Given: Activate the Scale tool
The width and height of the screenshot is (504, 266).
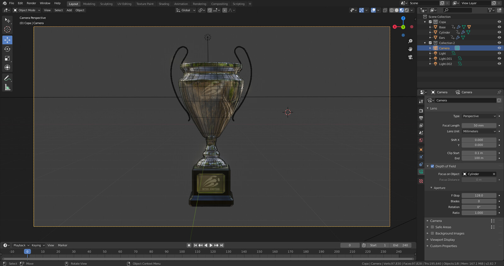Looking at the screenshot, I should coord(7,58).
